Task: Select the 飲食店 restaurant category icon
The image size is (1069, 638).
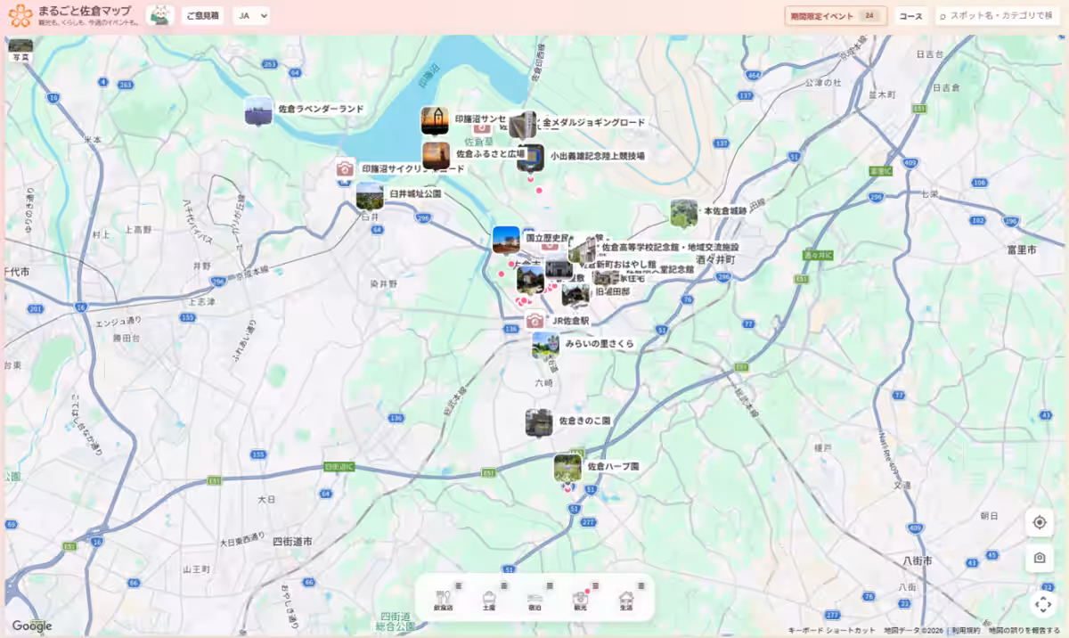Action: 443,601
